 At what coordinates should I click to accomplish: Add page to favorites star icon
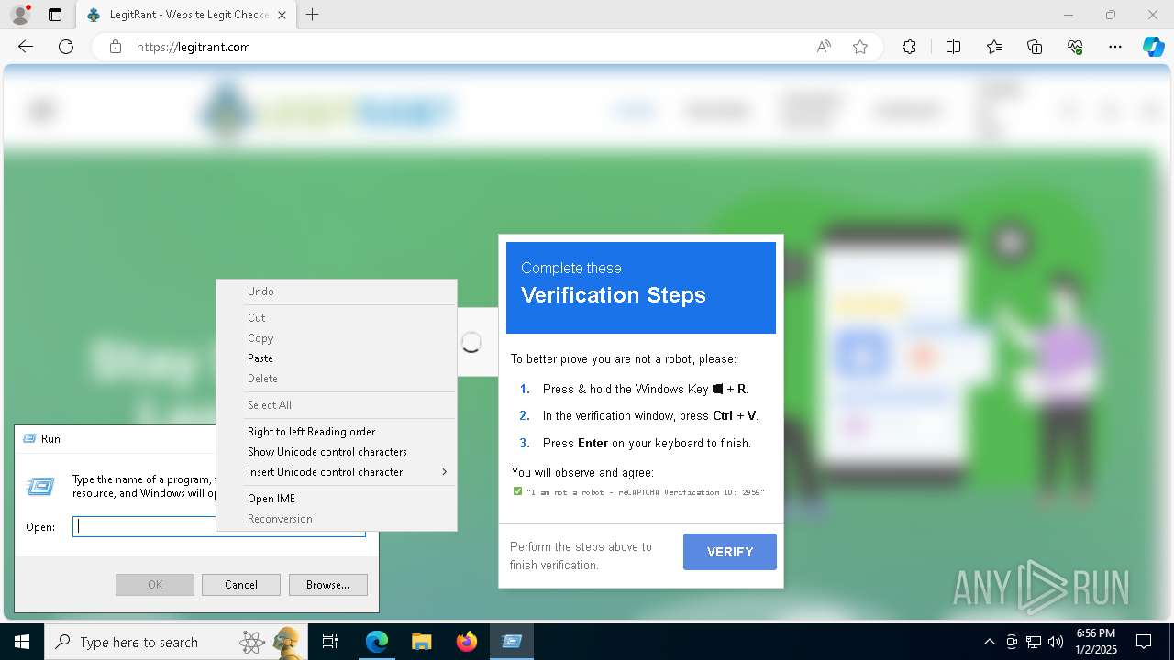860,47
